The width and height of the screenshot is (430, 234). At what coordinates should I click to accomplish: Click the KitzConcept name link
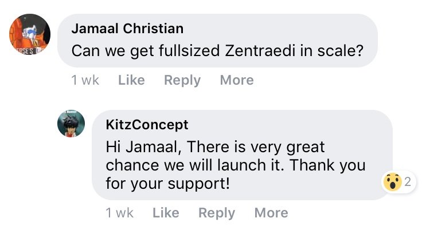pyautogui.click(x=147, y=125)
